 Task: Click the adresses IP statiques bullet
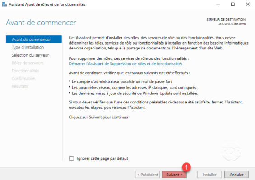[134, 88]
